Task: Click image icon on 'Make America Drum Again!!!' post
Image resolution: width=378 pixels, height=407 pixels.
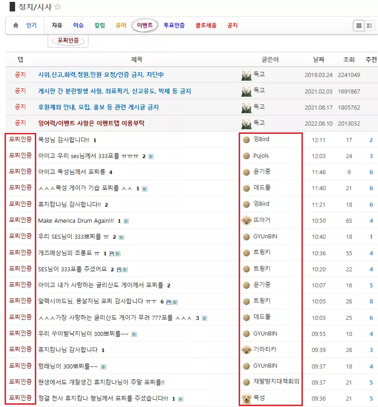Action: tap(126, 221)
